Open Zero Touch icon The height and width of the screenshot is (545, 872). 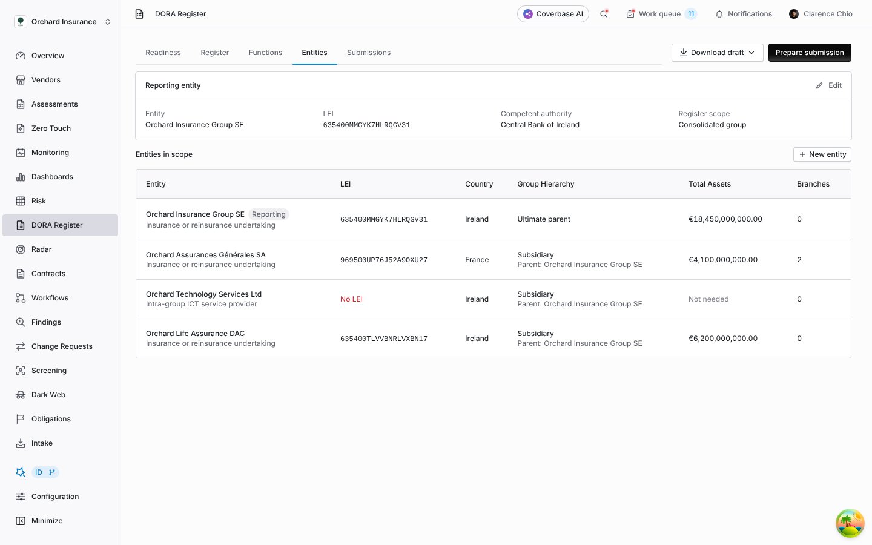pyautogui.click(x=21, y=128)
